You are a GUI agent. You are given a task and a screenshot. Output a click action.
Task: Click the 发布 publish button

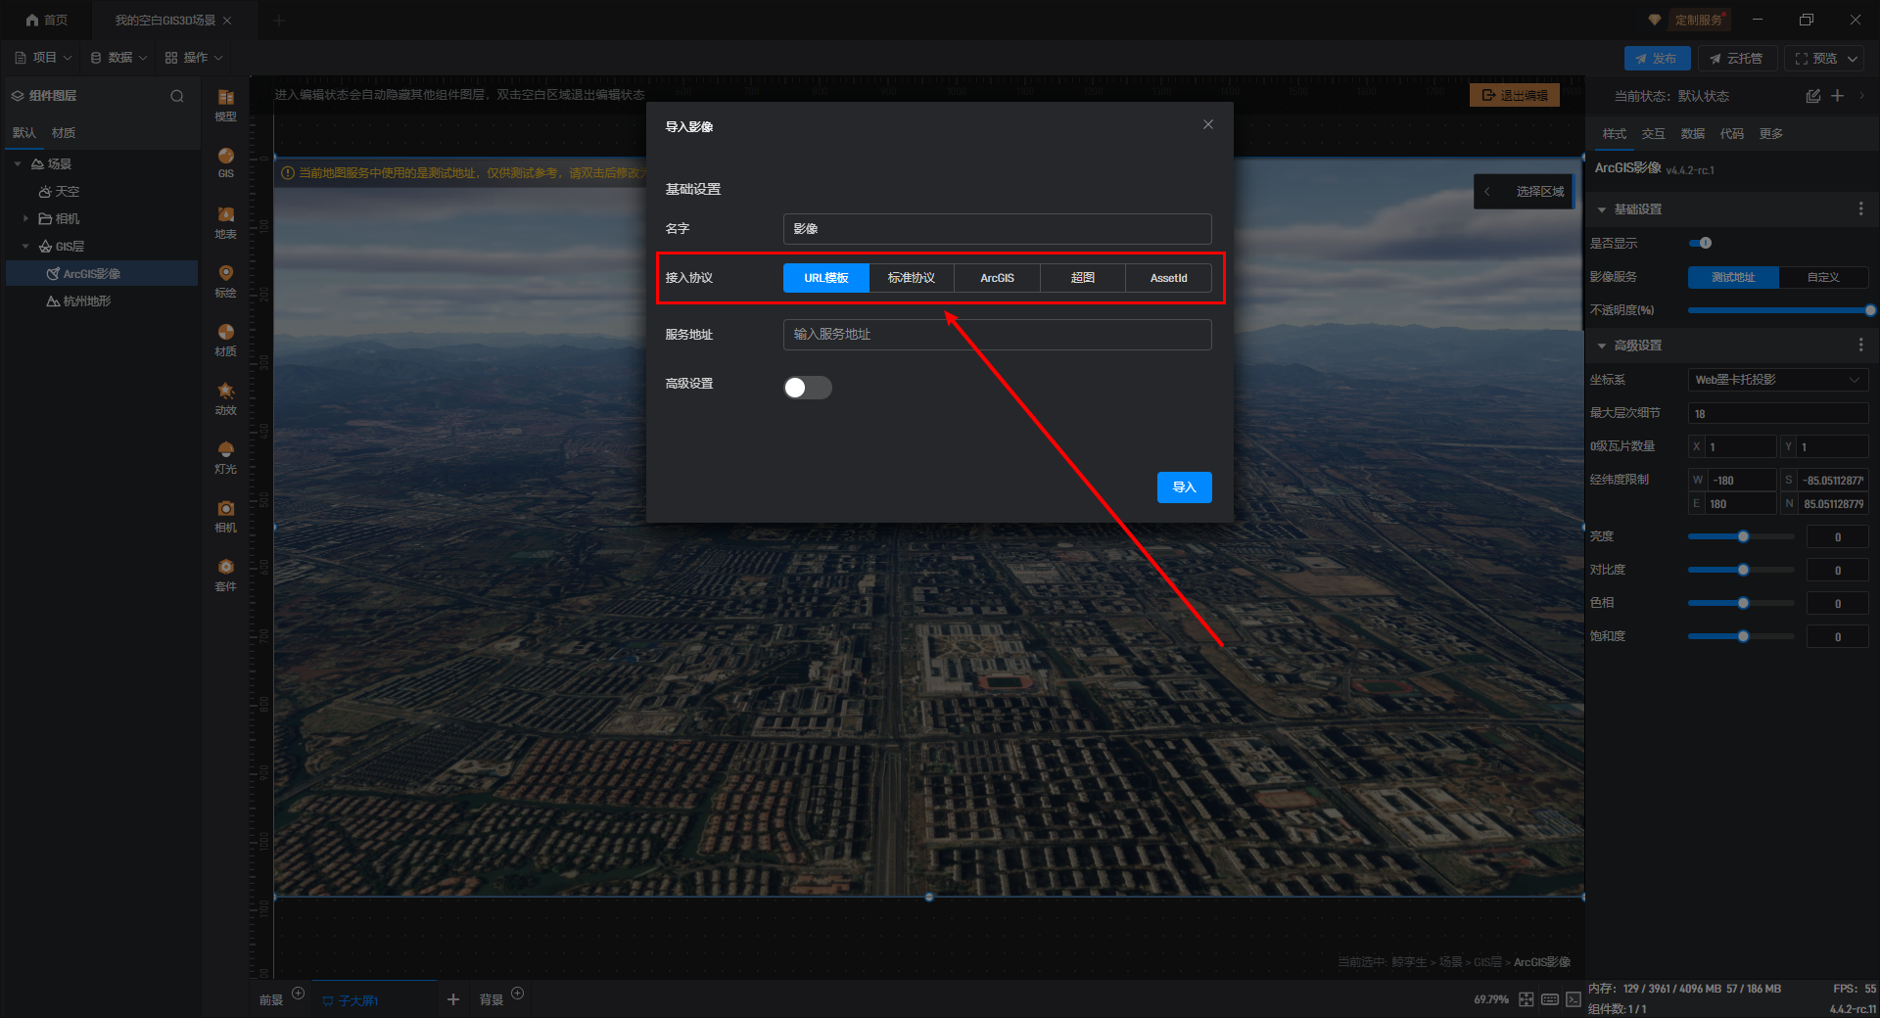(x=1657, y=59)
